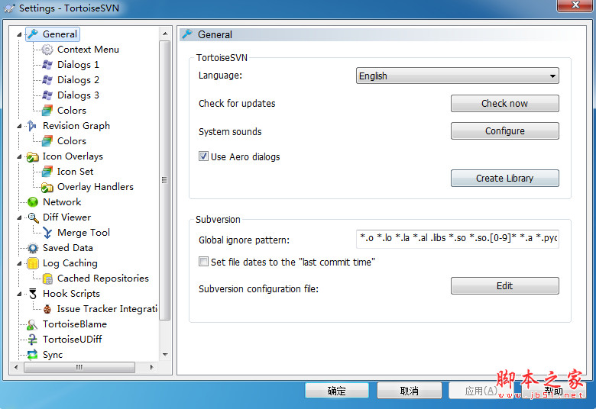Click the Dialogs 1 icon
Screen dimensions: 596x409
(47, 65)
